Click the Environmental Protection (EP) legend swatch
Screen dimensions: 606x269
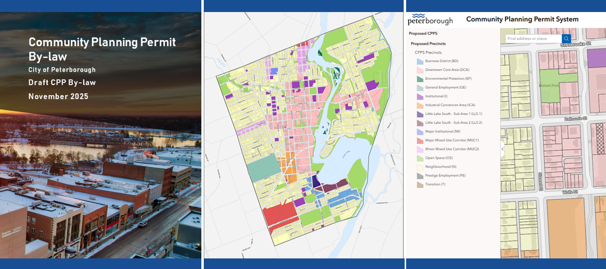(420, 79)
